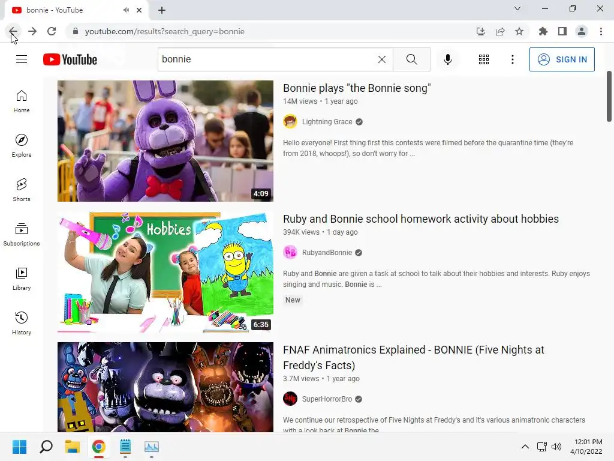Mute the bonnie - YouTube tab audio icon
This screenshot has width=614, height=461.
point(126,10)
